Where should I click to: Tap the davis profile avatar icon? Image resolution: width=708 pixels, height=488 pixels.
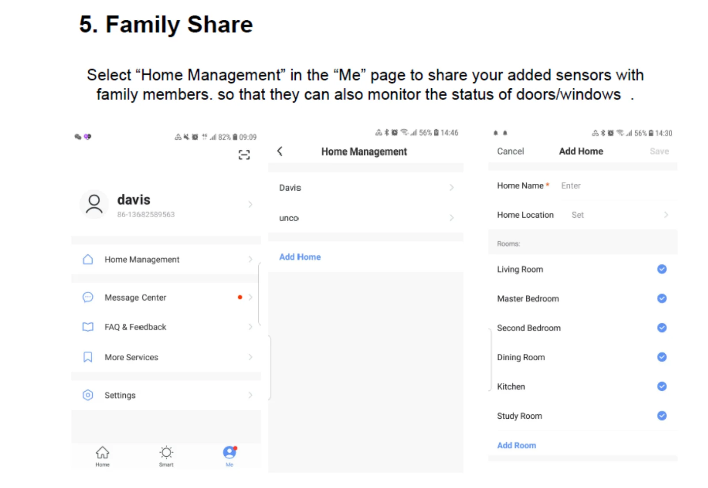click(x=94, y=204)
